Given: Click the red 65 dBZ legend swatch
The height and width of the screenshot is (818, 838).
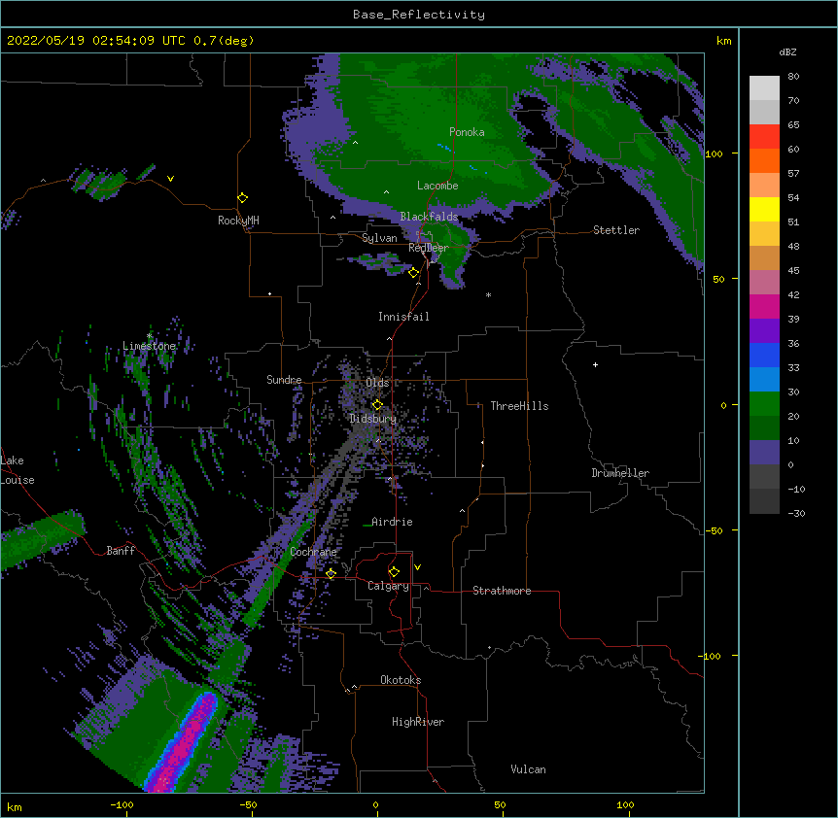Looking at the screenshot, I should click(x=764, y=137).
